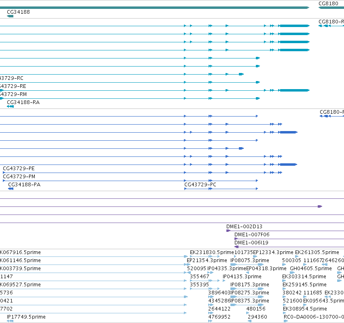Image resolution: width=344 pixels, height=323 pixels.
Task: Click the long dark teal gene bar at top
Action: coord(155,8)
